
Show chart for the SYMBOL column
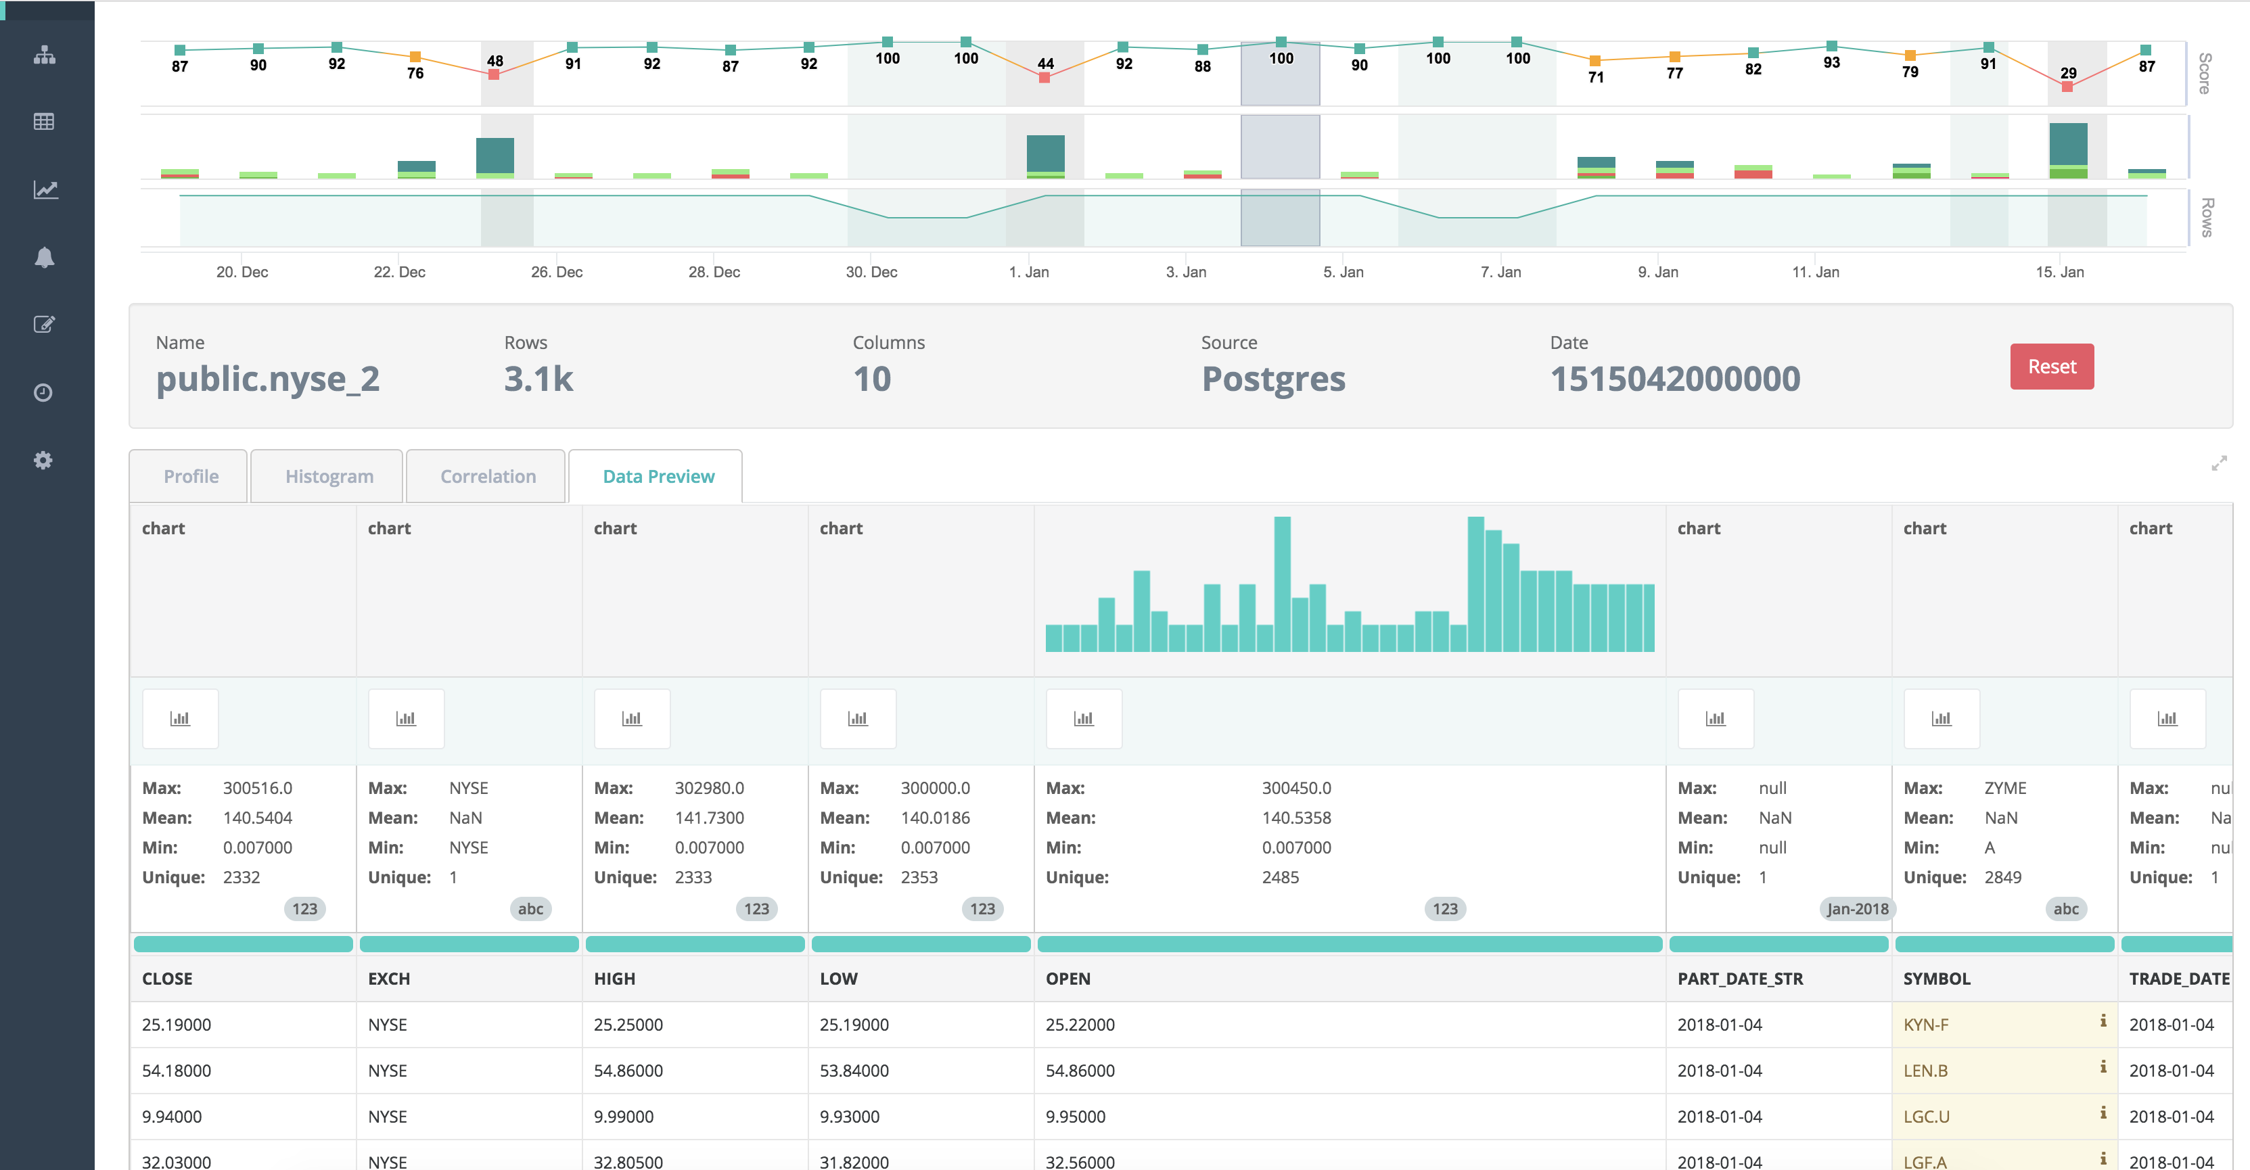(x=1942, y=718)
